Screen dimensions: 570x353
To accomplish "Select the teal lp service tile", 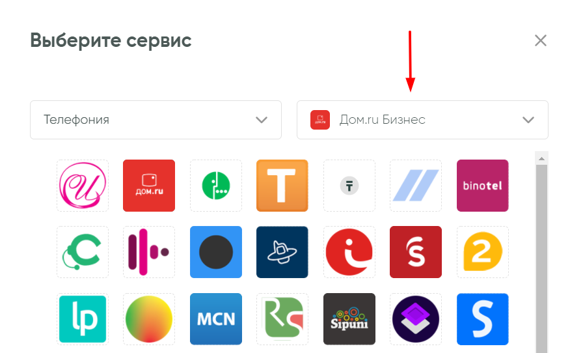I will tap(83, 318).
